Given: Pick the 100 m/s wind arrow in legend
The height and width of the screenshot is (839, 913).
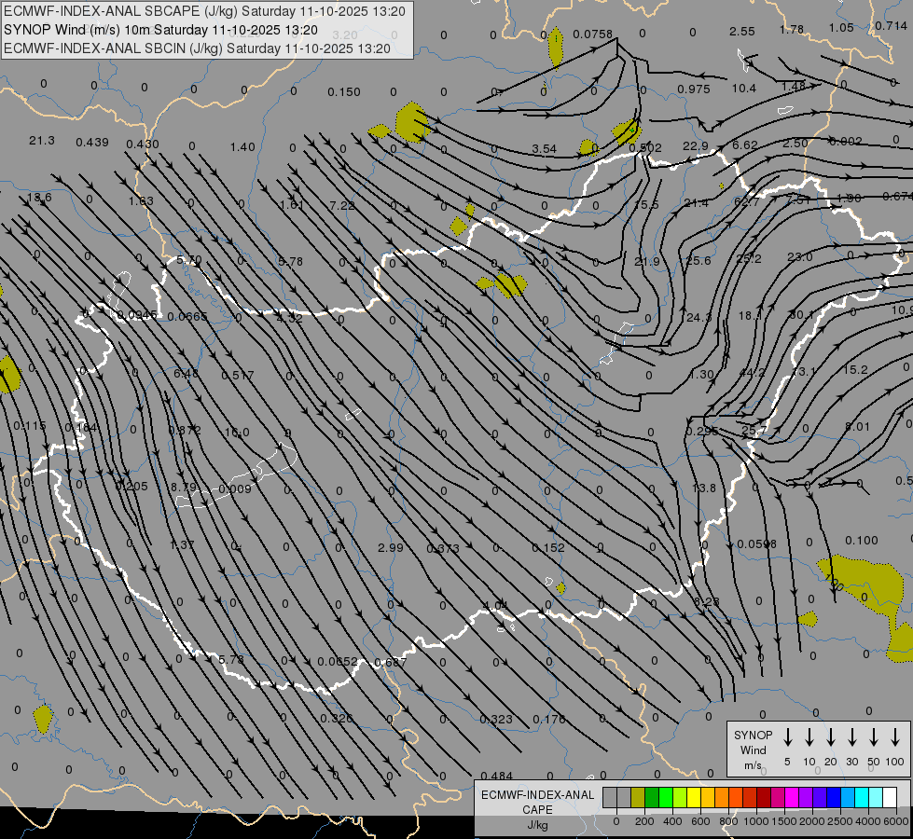Looking at the screenshot, I should [895, 737].
